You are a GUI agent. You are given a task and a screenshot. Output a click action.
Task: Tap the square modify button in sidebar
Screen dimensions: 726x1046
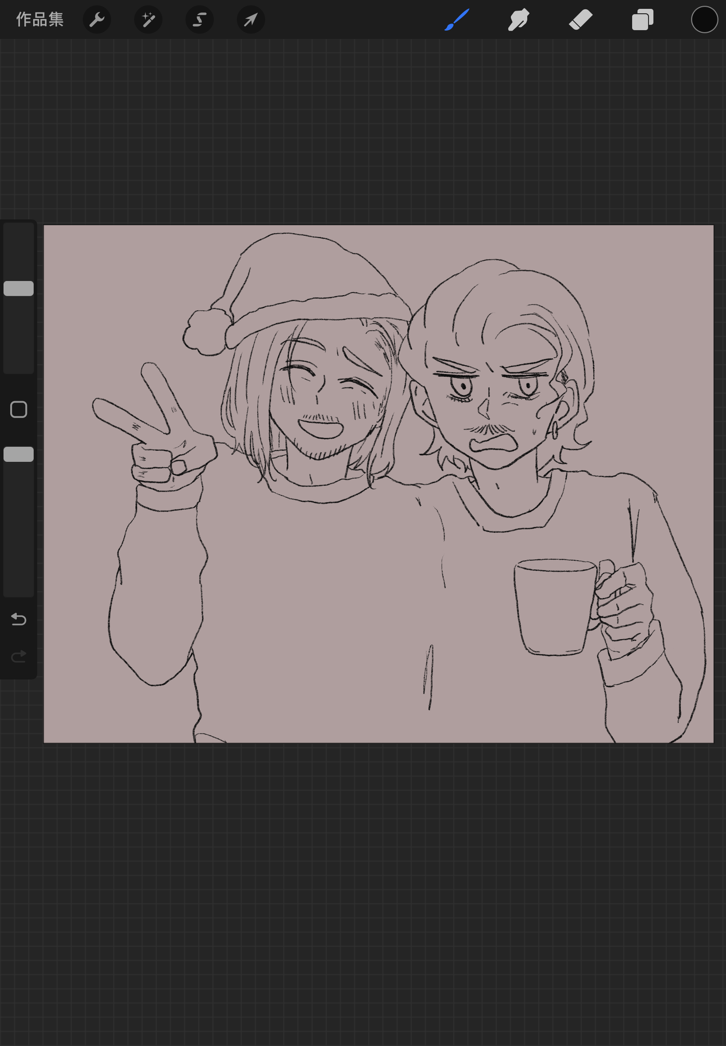click(x=19, y=410)
